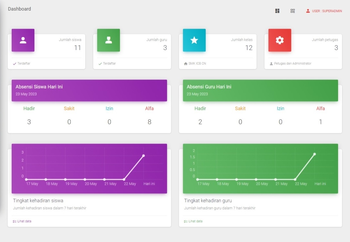Viewport: 350px width, 242px height.
Task: Open the USER : SUPERADMIN account menu
Action: pos(324,11)
